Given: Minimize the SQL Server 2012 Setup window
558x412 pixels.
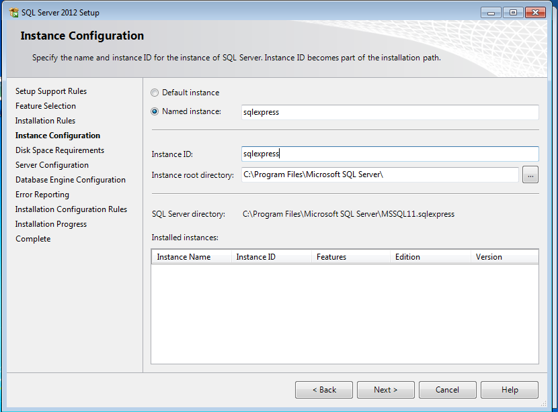Looking at the screenshot, I should [491, 12].
